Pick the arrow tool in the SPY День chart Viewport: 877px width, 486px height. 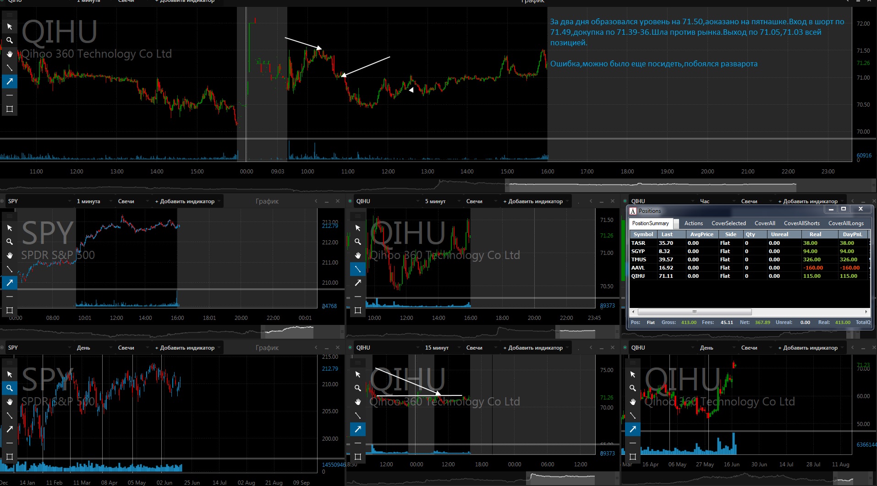coord(9,429)
